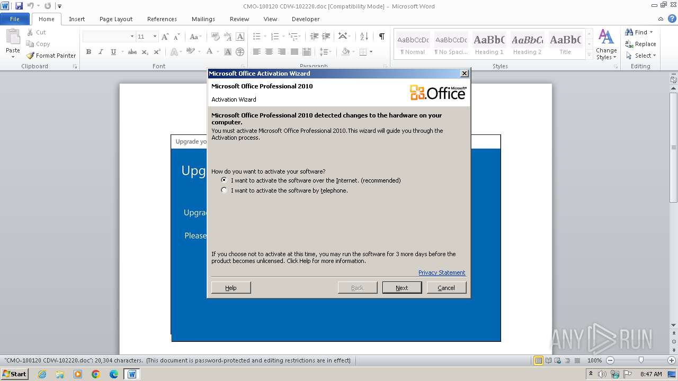
Task: Open the Select dropdown in Editing
Action: (x=641, y=56)
